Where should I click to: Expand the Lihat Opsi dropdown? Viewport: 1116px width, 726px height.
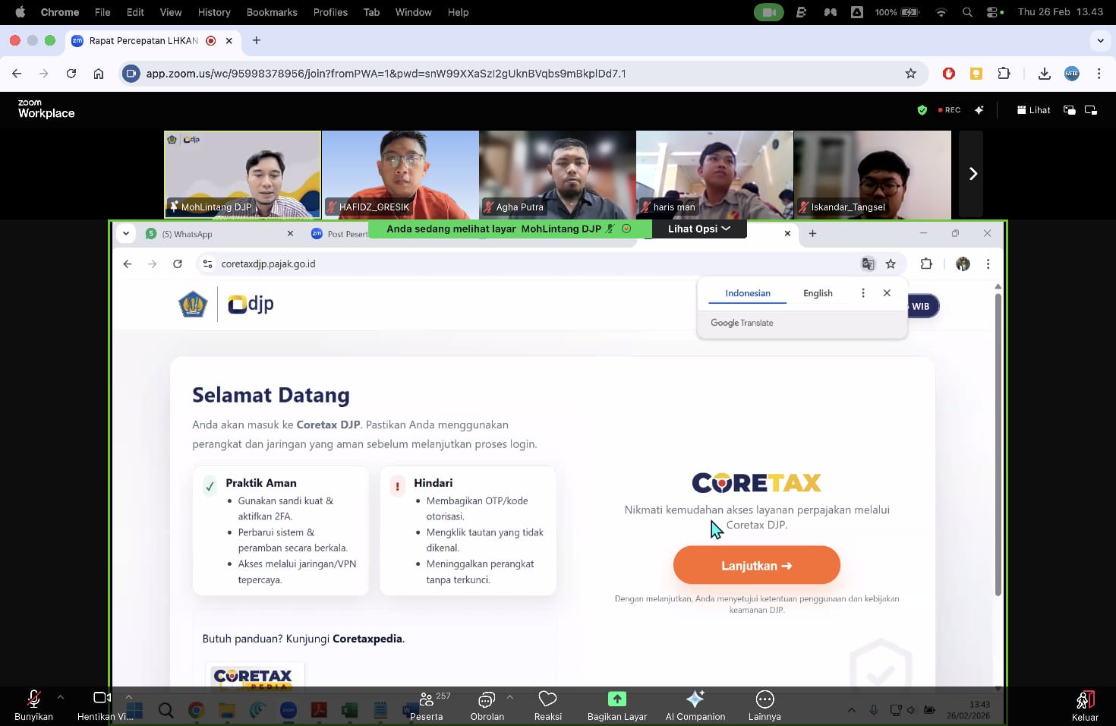[698, 229]
